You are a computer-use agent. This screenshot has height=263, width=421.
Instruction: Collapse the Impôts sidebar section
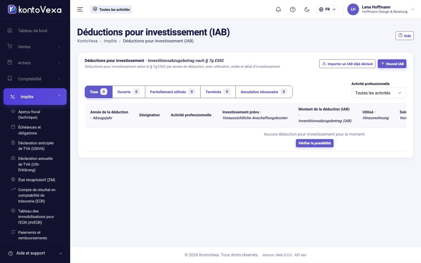click(35, 96)
